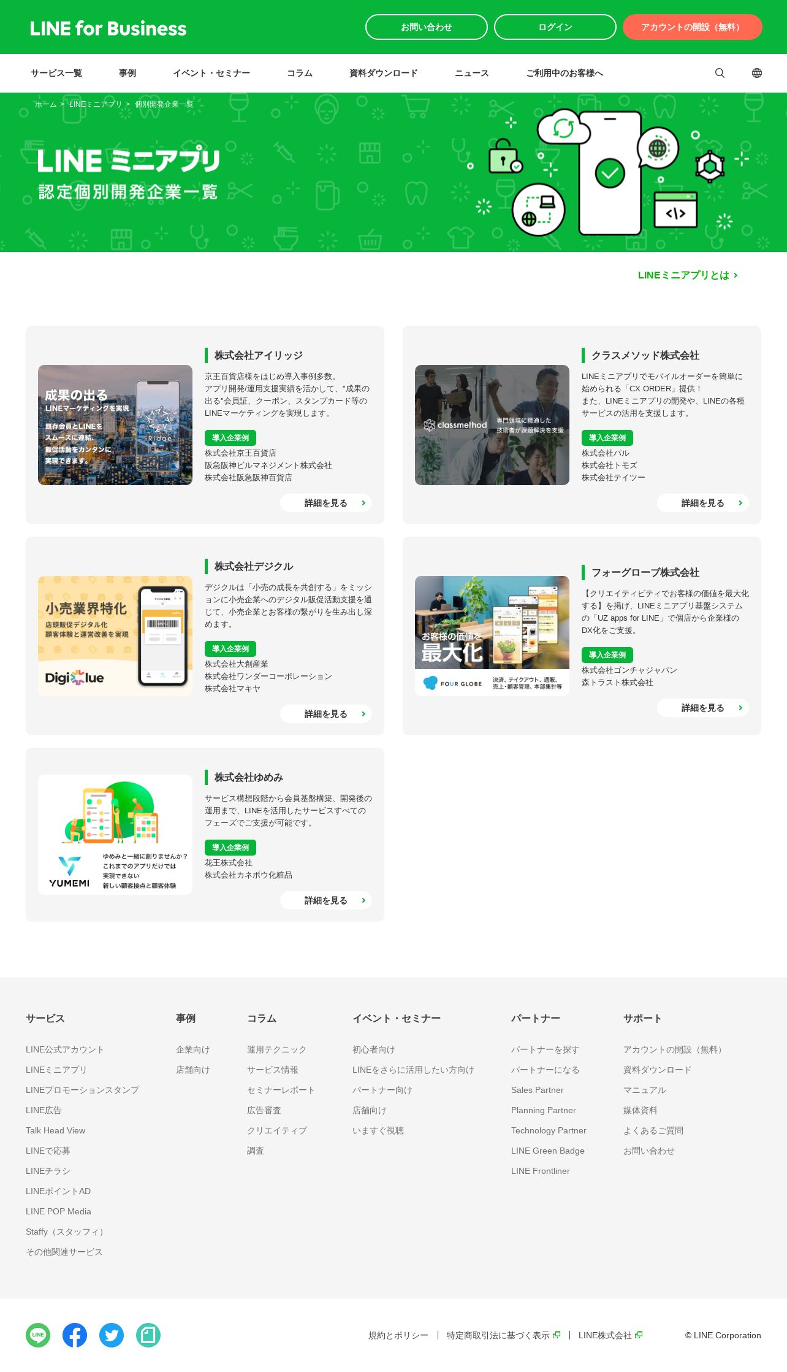
Task: View details for 株式会社デジクル
Action: point(326,714)
